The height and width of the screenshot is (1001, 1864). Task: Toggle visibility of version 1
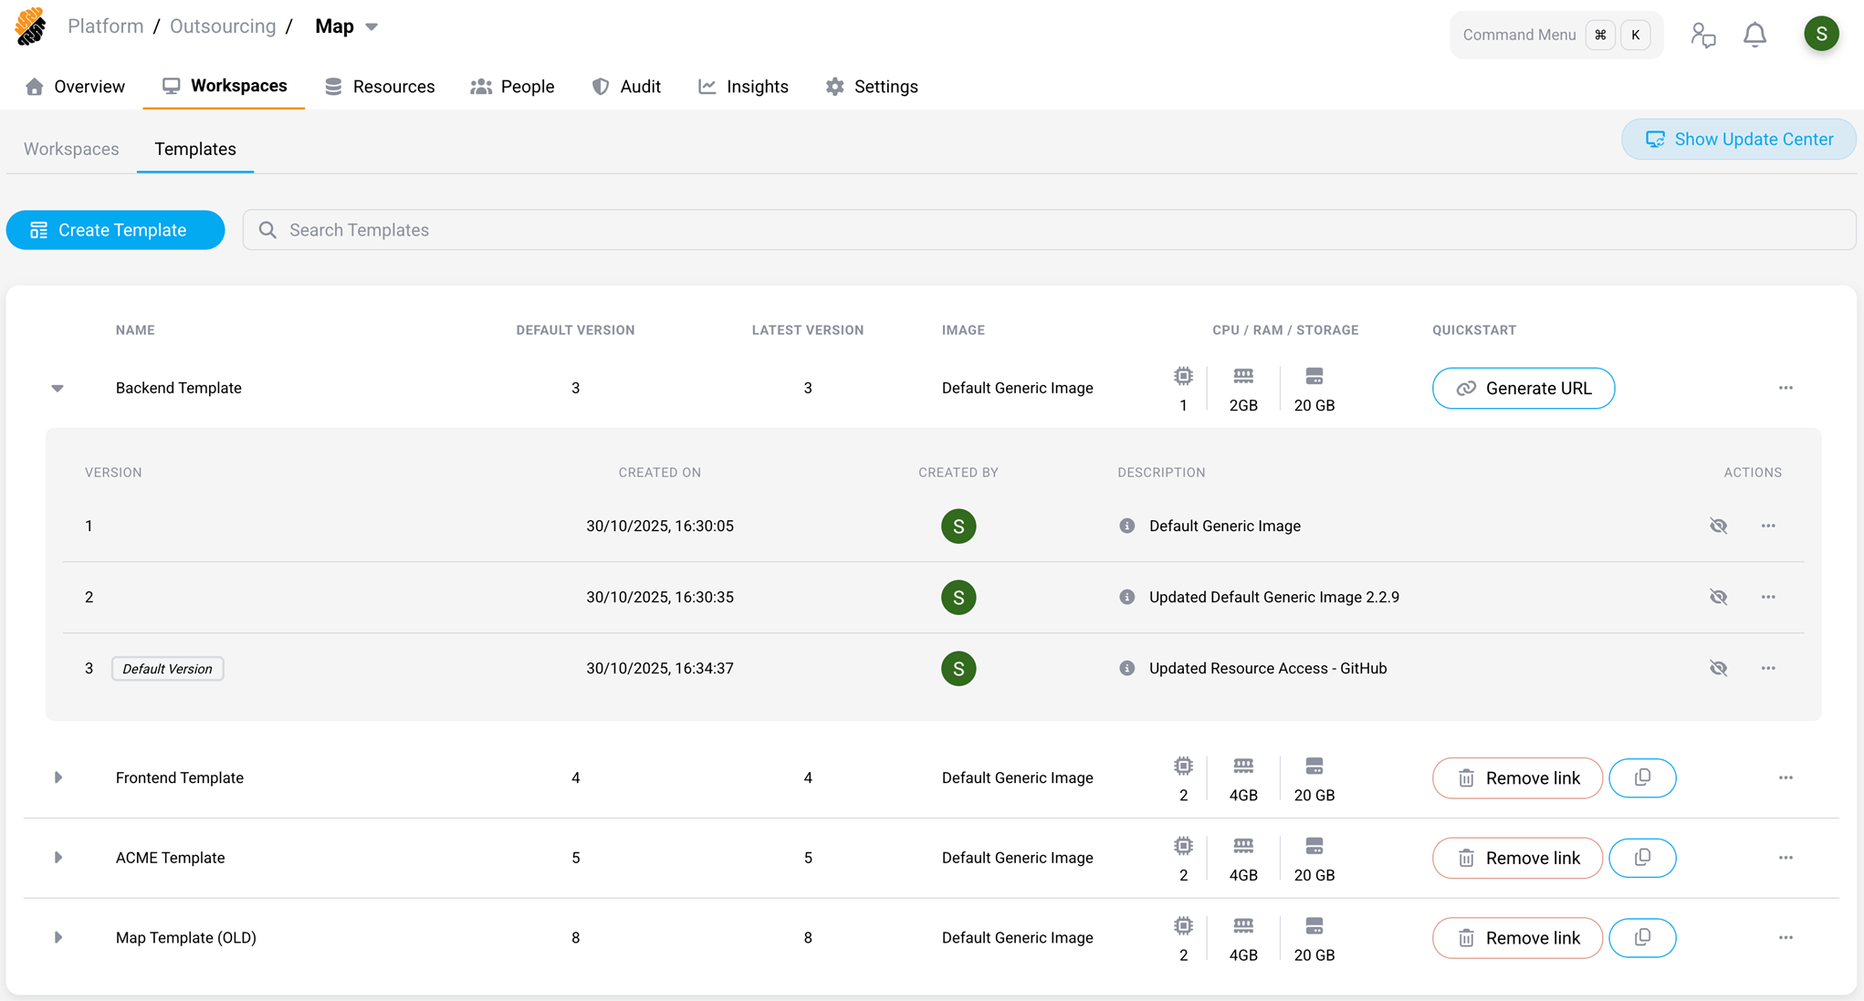pos(1718,526)
